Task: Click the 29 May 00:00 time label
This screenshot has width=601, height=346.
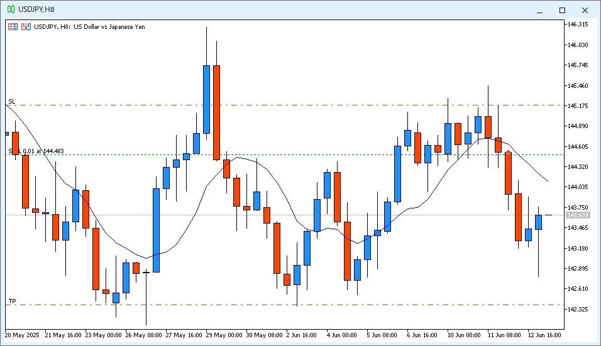Action: click(x=224, y=335)
